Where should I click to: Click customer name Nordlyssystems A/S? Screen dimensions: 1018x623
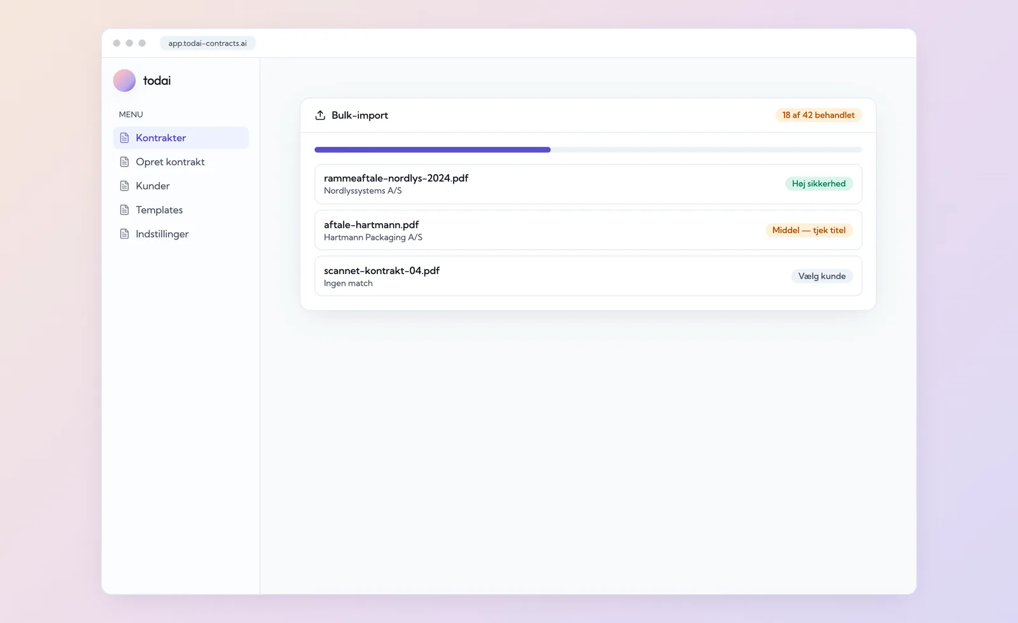[x=363, y=191]
